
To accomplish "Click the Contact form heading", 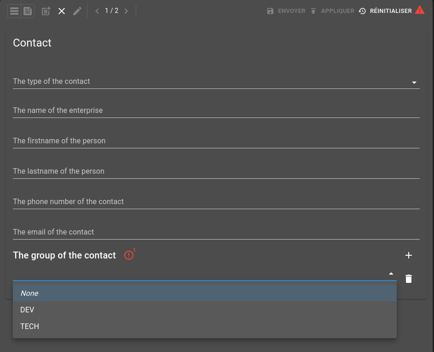I will pos(32,43).
